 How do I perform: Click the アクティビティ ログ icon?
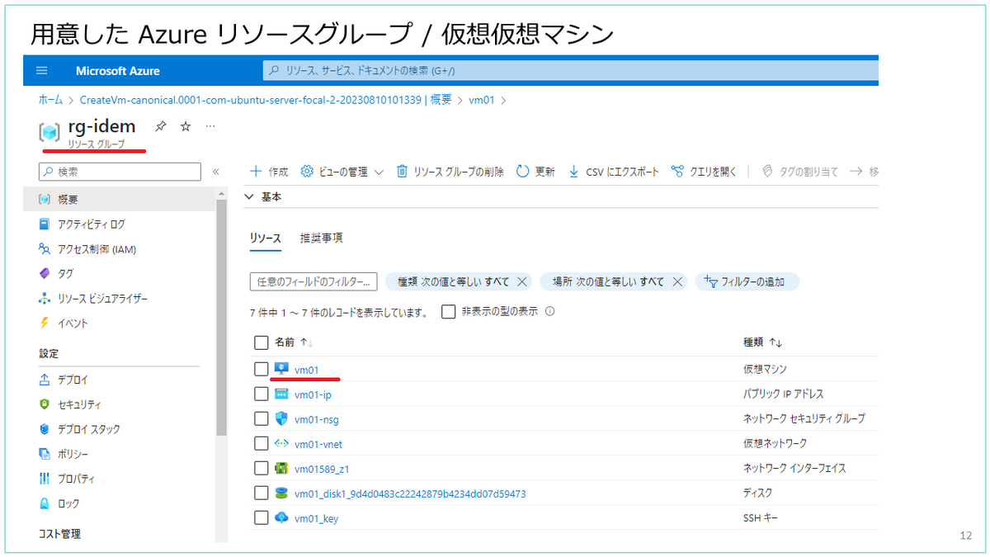pos(45,224)
